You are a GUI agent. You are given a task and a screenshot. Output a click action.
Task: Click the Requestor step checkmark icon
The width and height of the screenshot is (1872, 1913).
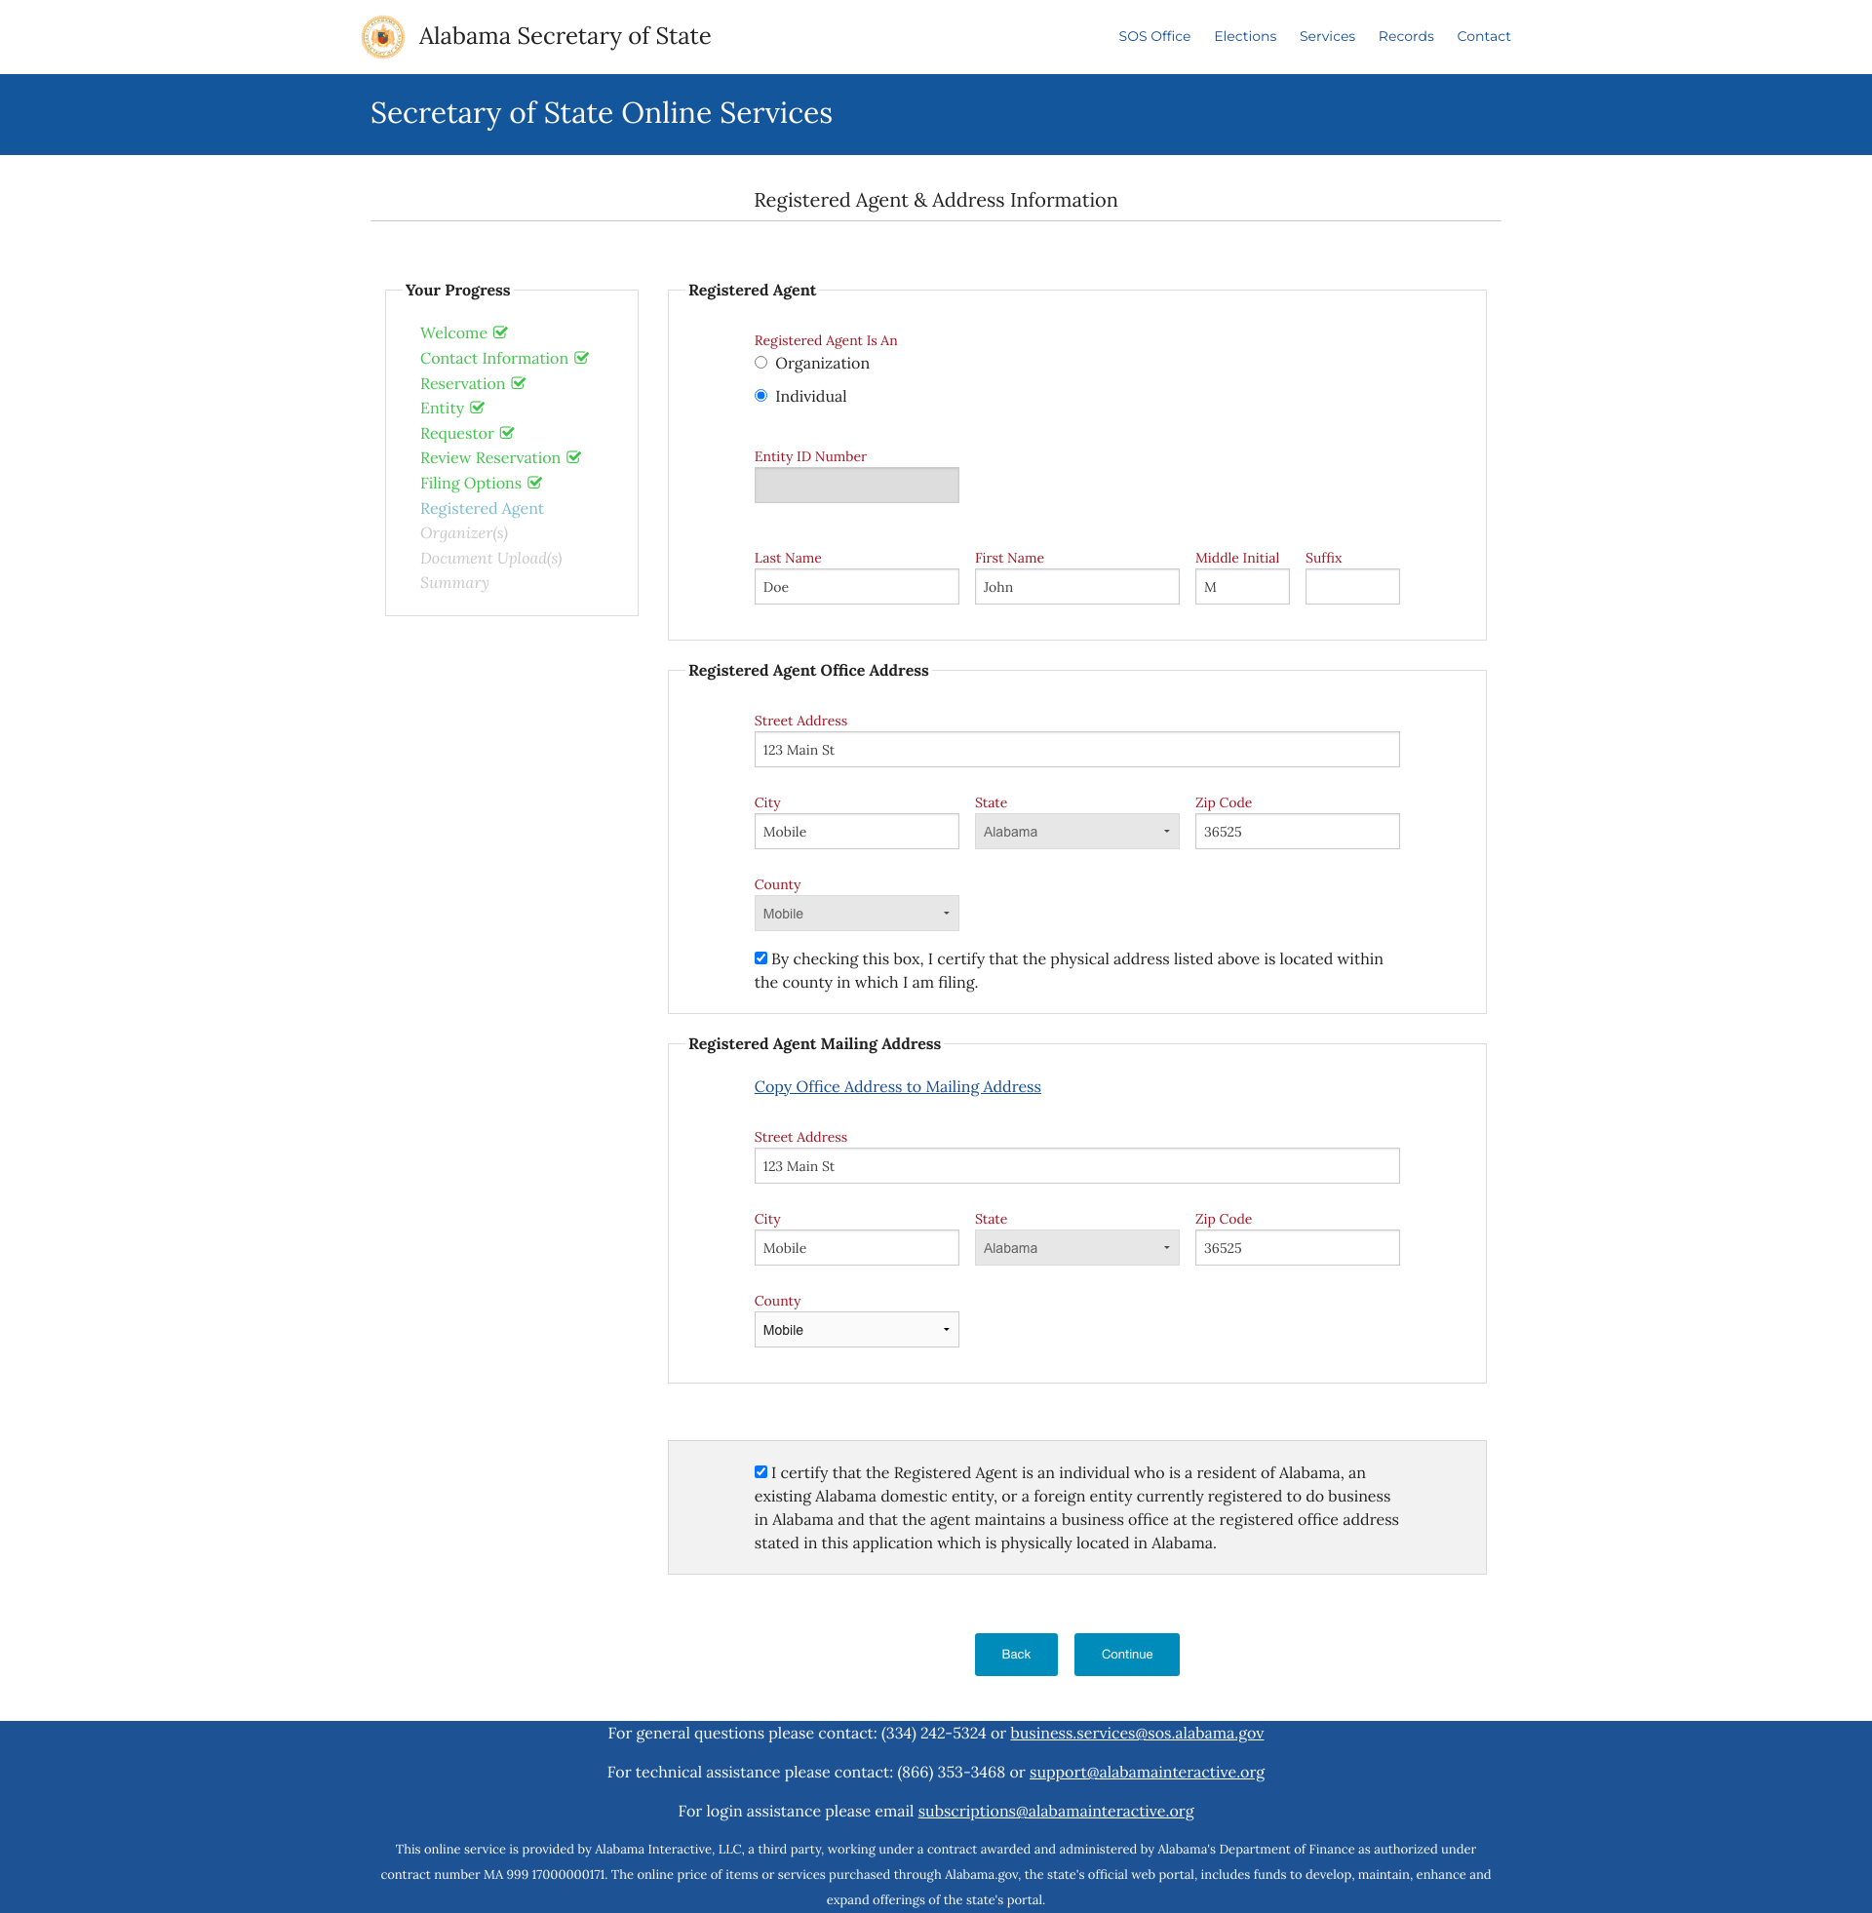click(x=506, y=433)
